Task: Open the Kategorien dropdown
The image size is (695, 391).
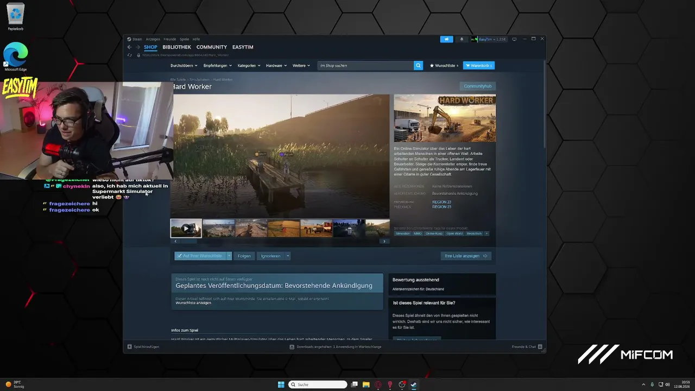Action: tap(249, 66)
